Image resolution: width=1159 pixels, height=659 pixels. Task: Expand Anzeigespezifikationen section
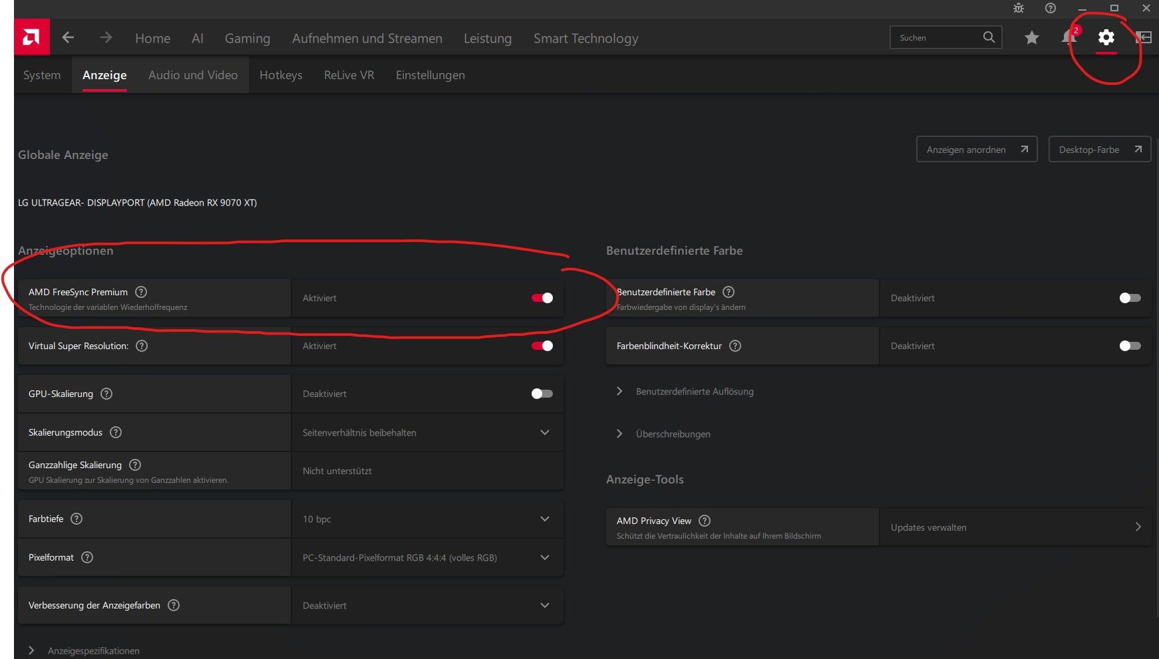(84, 651)
